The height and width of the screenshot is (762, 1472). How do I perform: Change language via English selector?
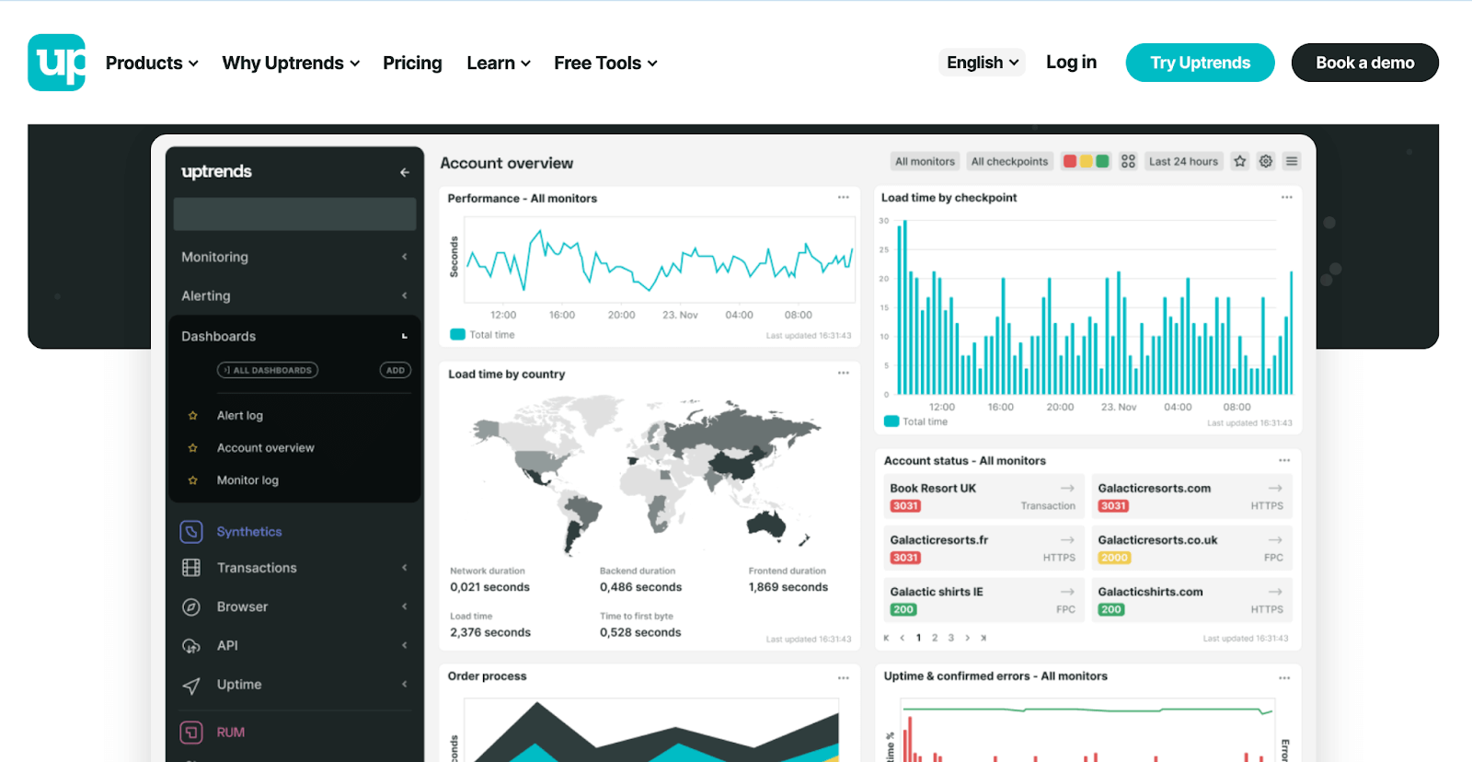983,63
